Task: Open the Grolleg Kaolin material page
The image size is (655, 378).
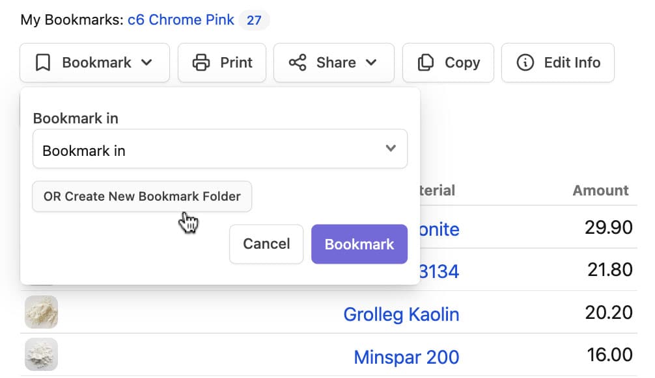Action: pos(401,314)
